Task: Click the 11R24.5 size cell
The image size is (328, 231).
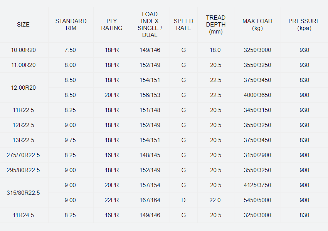Action: tap(23, 215)
